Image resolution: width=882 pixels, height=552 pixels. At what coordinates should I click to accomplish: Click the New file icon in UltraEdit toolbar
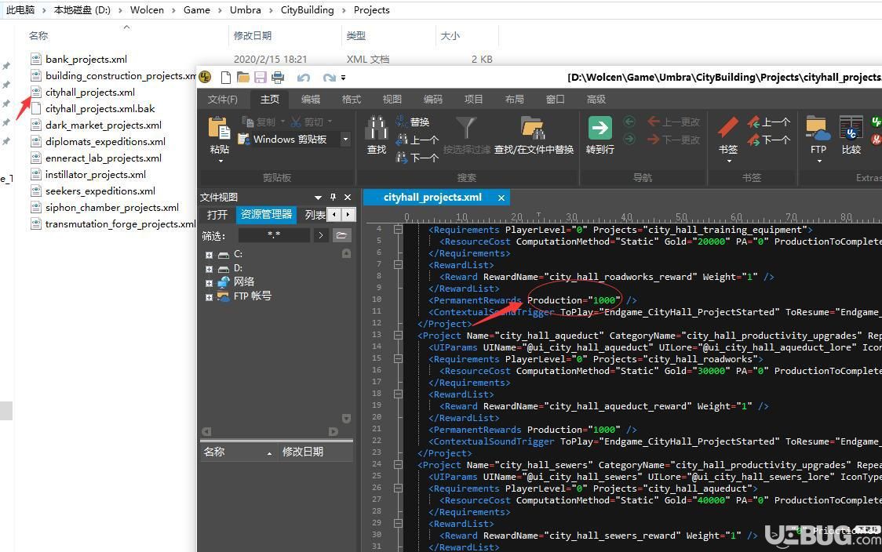pos(225,77)
